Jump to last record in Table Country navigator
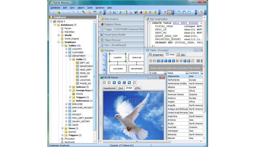 (x=162, y=61)
